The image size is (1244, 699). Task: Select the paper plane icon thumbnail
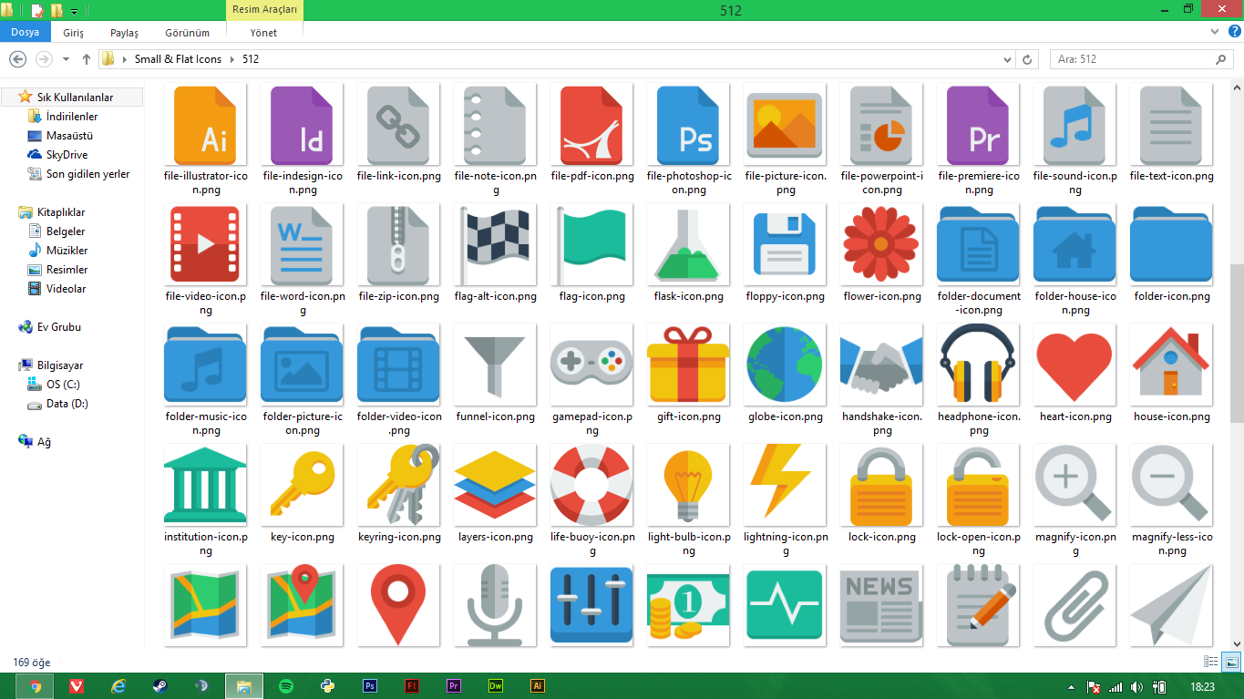1171,605
